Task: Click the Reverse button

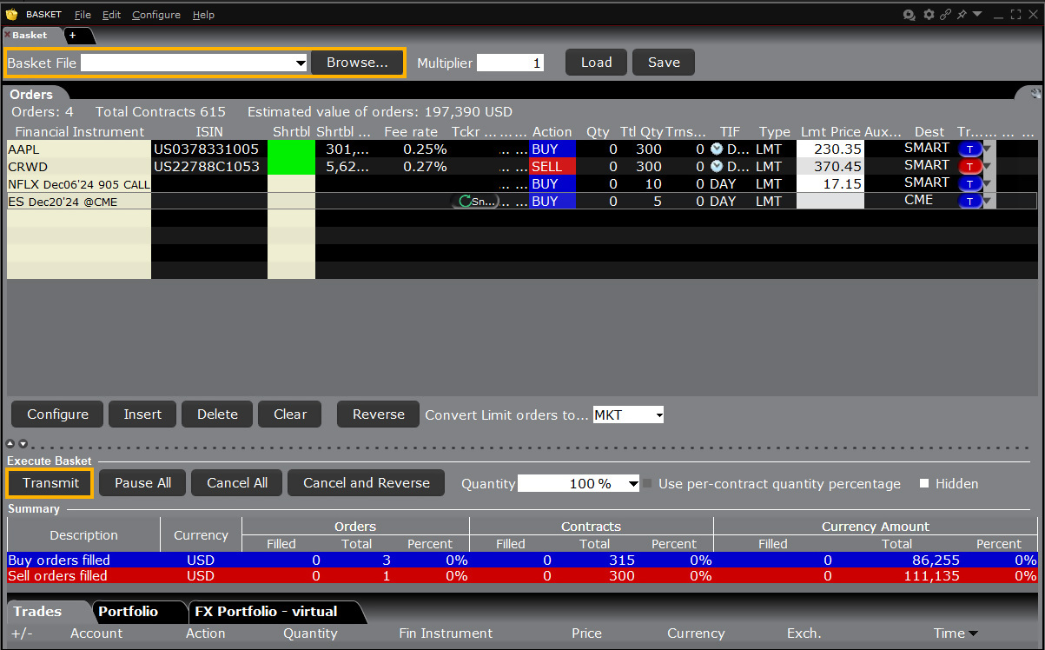Action: (x=378, y=415)
